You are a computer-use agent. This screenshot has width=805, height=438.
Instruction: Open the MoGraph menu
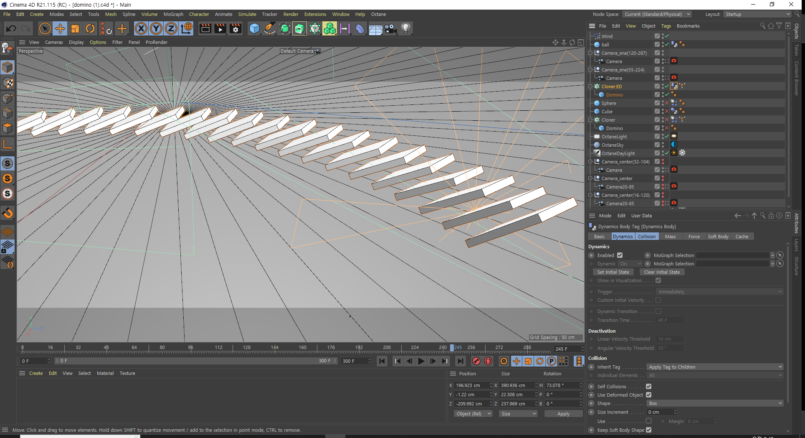[173, 14]
